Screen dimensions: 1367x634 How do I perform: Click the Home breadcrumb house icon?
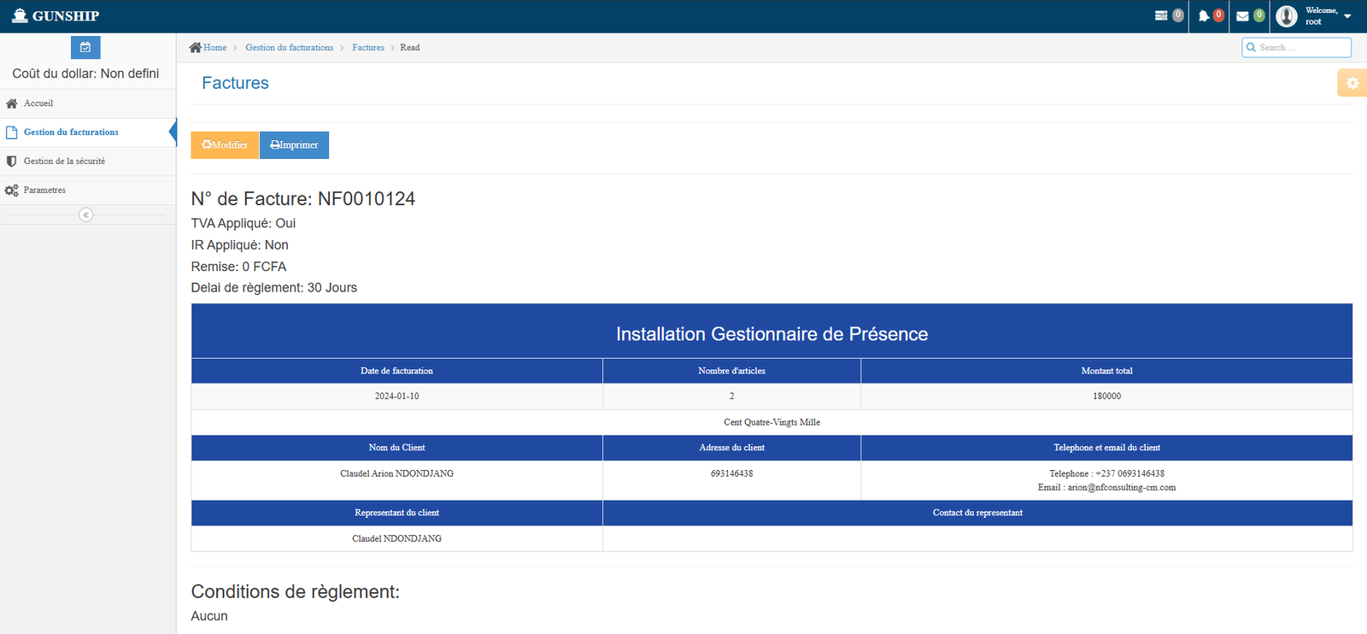pos(196,48)
